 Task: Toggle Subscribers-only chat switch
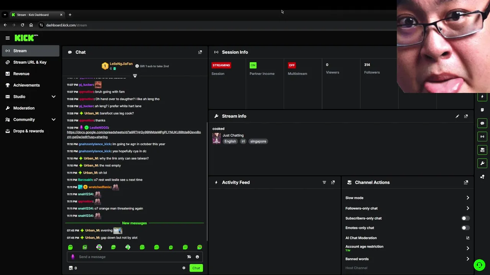click(465, 218)
